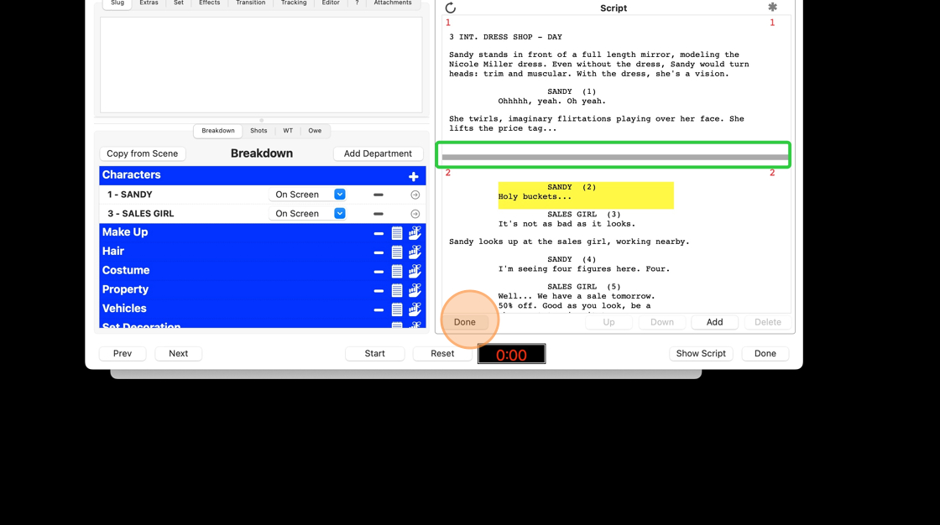The height and width of the screenshot is (525, 940).
Task: Open the notepad icon for Vehicles
Action: click(x=397, y=309)
